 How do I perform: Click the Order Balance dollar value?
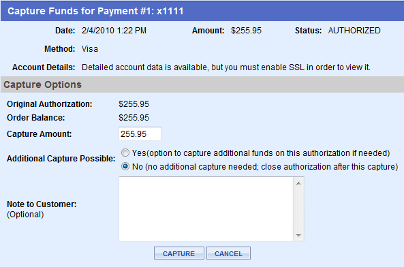134,118
